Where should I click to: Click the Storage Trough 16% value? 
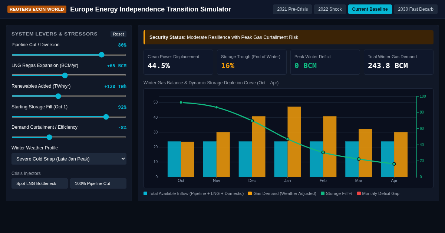coord(228,65)
